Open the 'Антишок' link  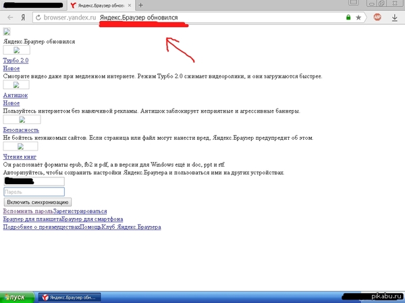(16, 96)
